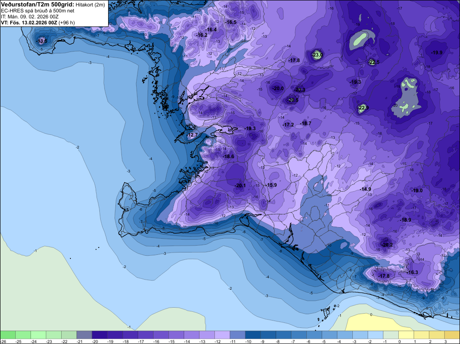This screenshot has width=460, height=344.
Task: Click the -14.9 temperature label
Action: coord(366,189)
